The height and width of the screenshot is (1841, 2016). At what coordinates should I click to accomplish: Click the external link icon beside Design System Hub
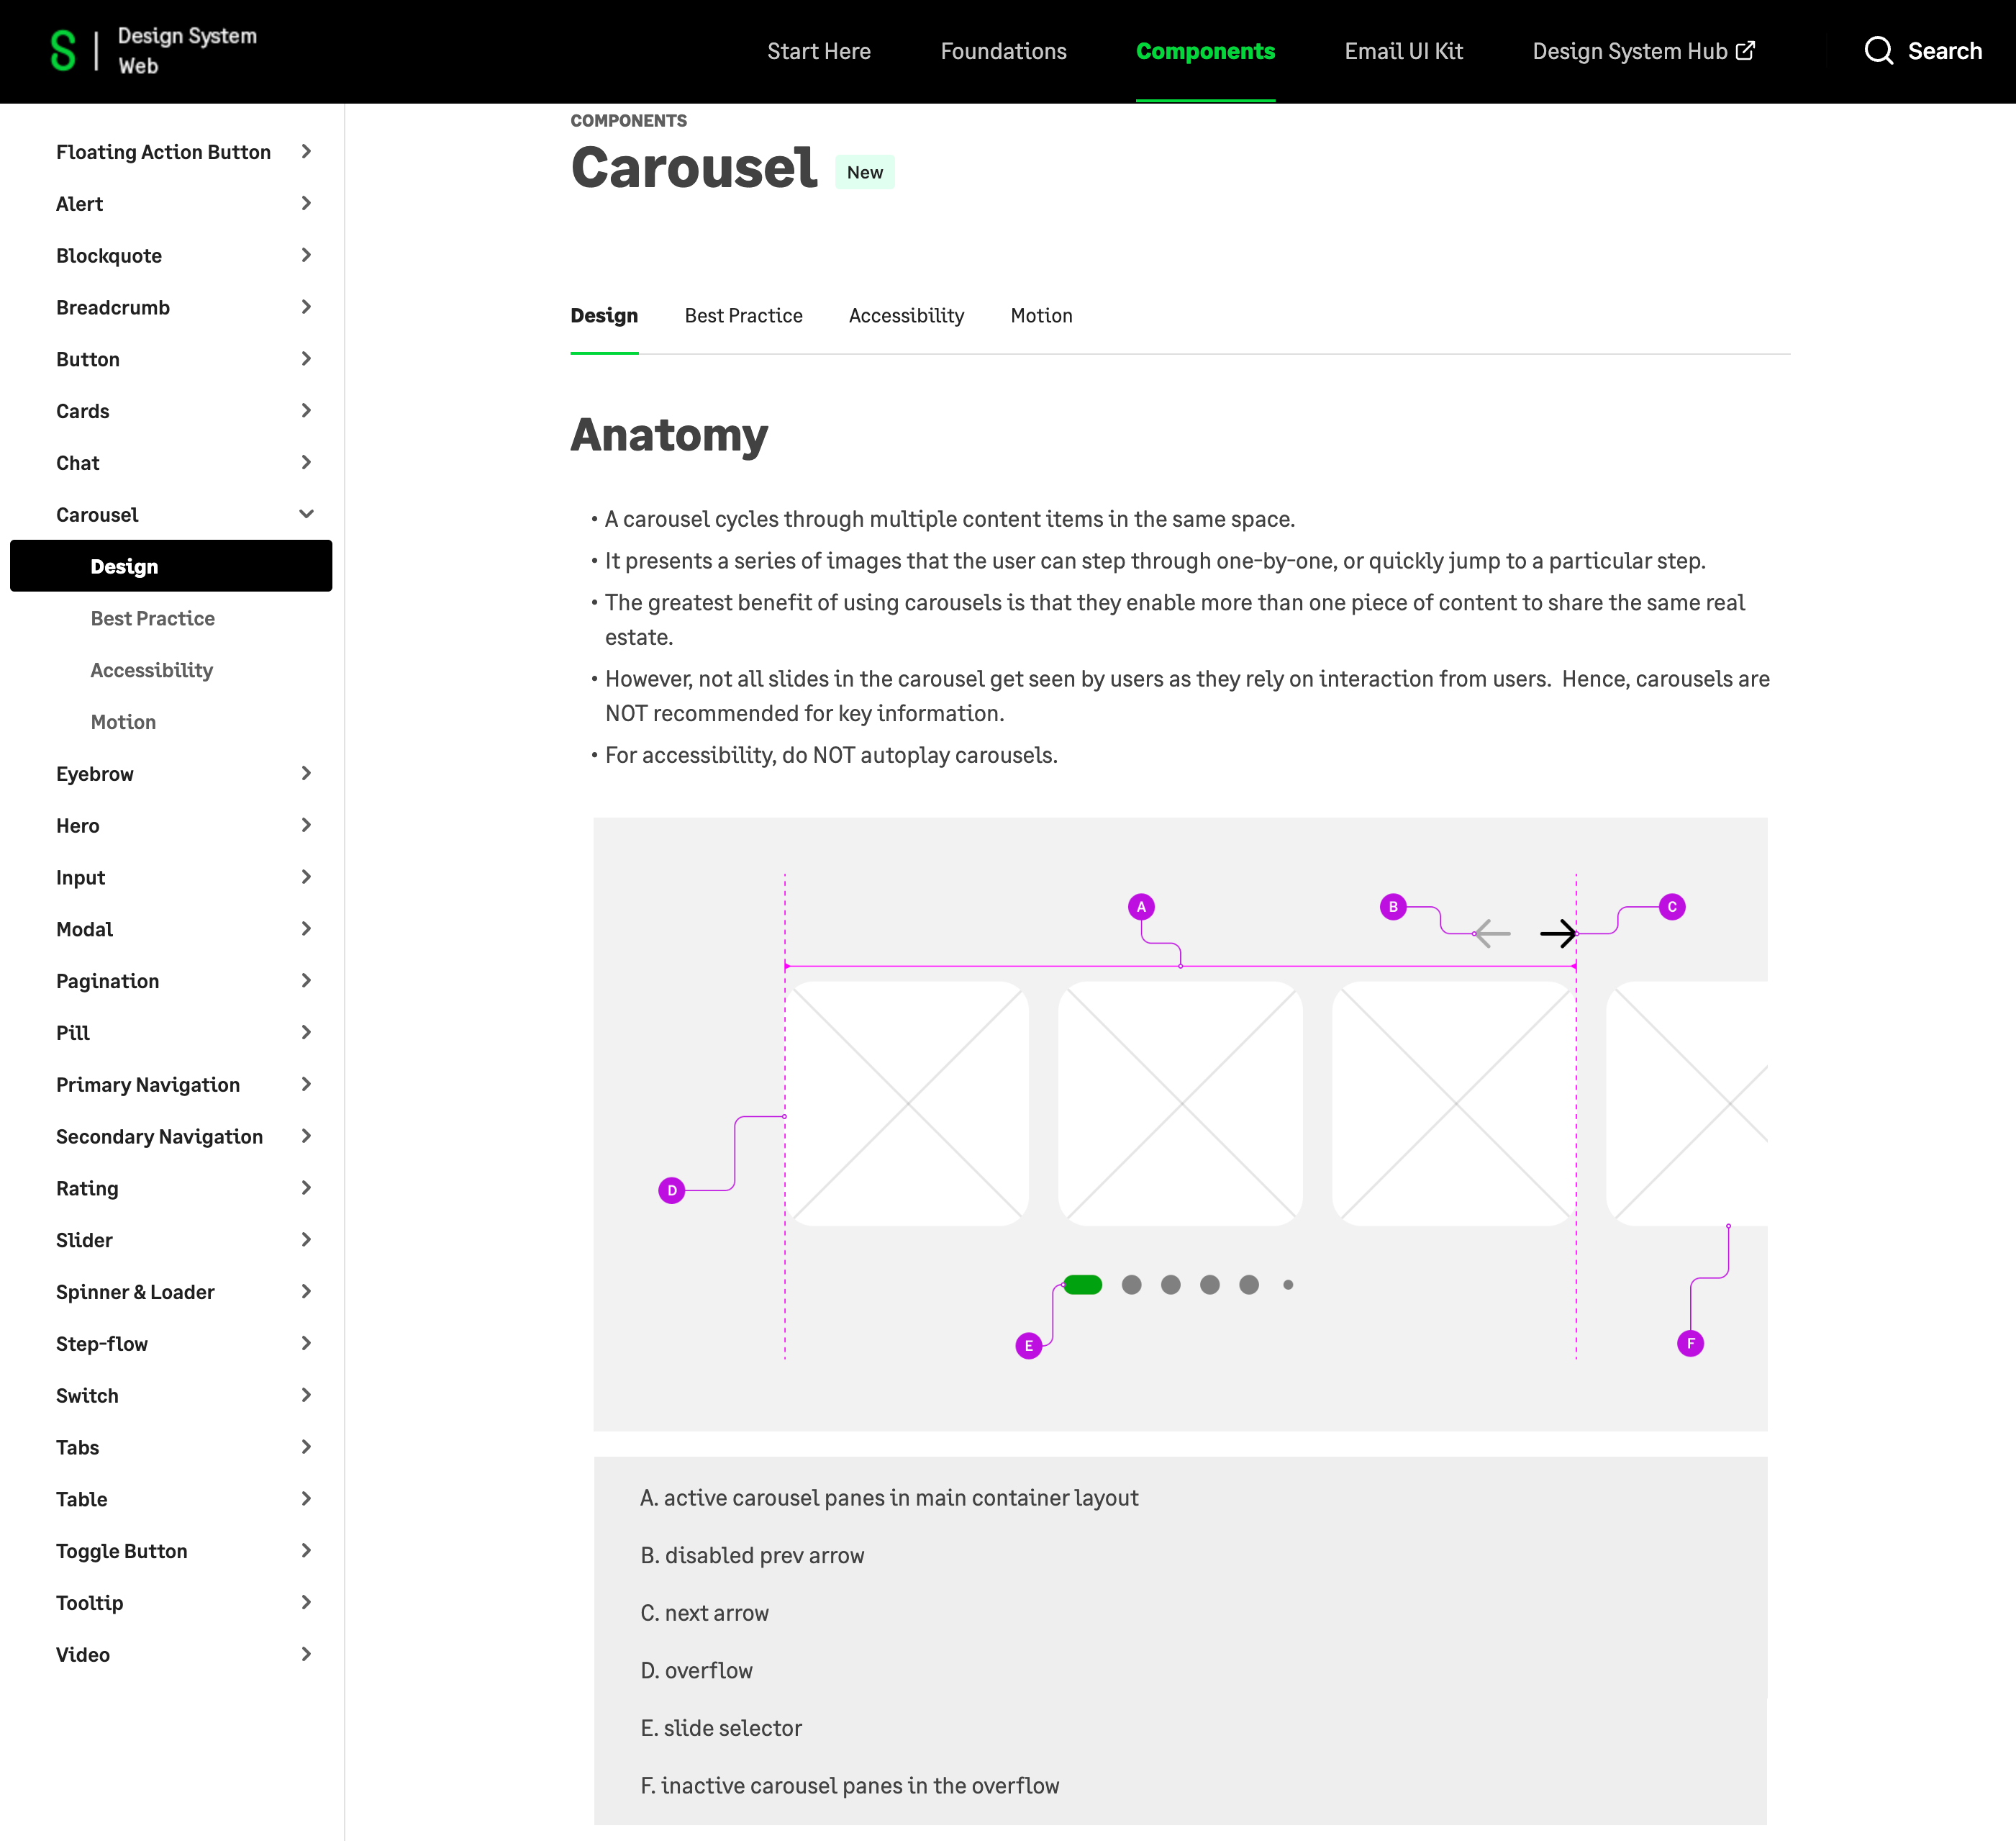(1745, 50)
